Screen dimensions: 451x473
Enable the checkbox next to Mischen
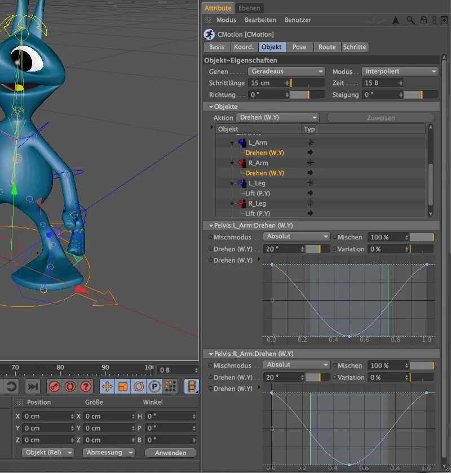pos(334,237)
